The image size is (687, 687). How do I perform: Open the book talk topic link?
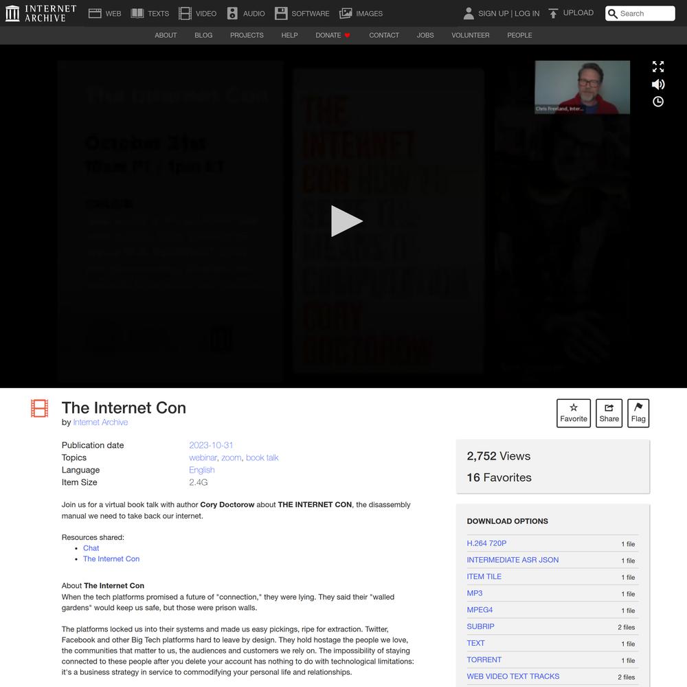pos(262,458)
